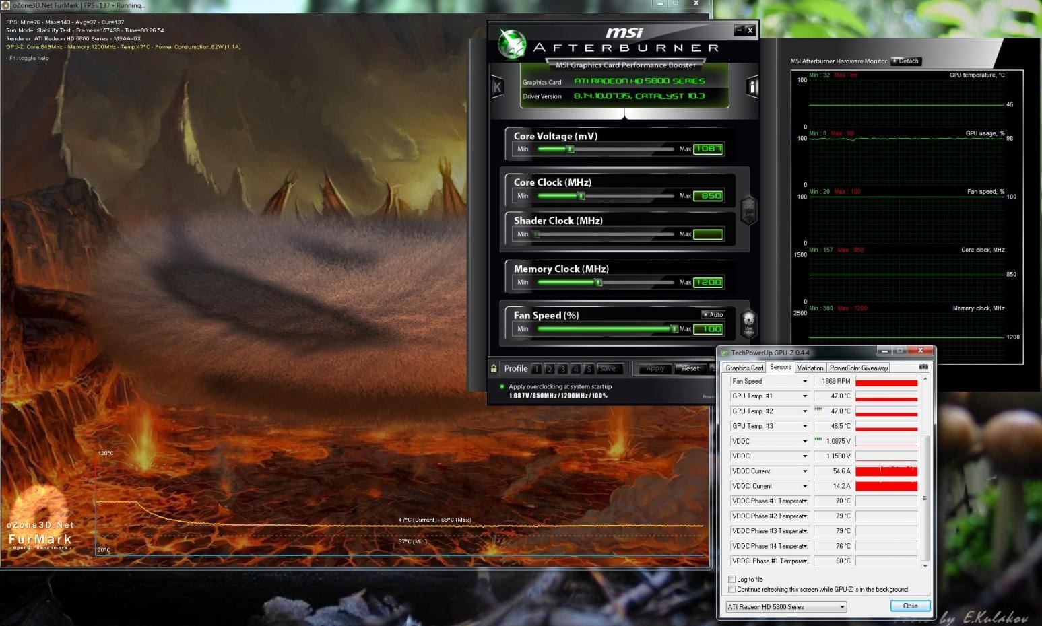
Task: Click the Reset button in Afterburner
Action: [x=690, y=368]
